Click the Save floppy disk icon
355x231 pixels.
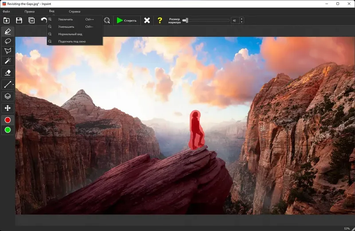[19, 20]
